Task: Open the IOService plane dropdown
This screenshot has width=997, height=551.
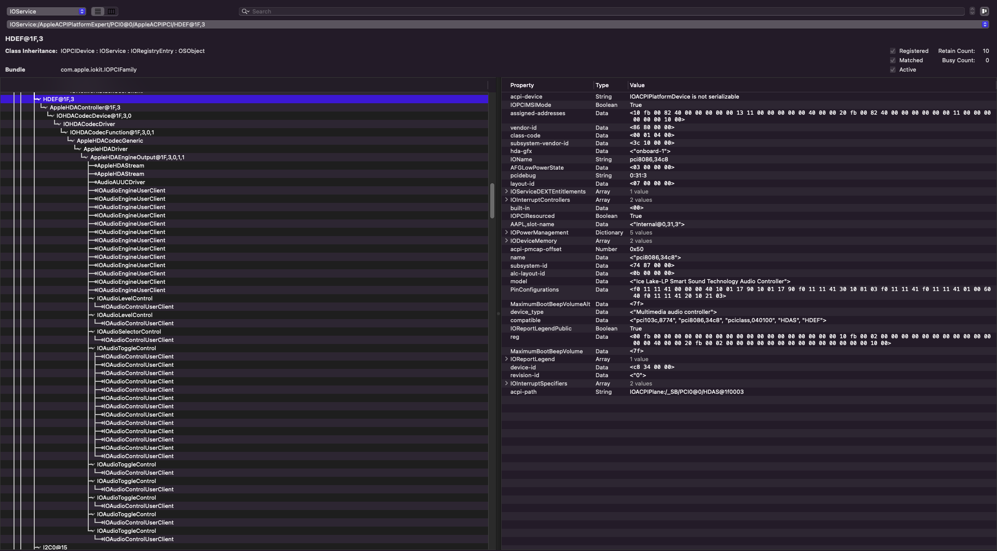Action: pyautogui.click(x=46, y=11)
